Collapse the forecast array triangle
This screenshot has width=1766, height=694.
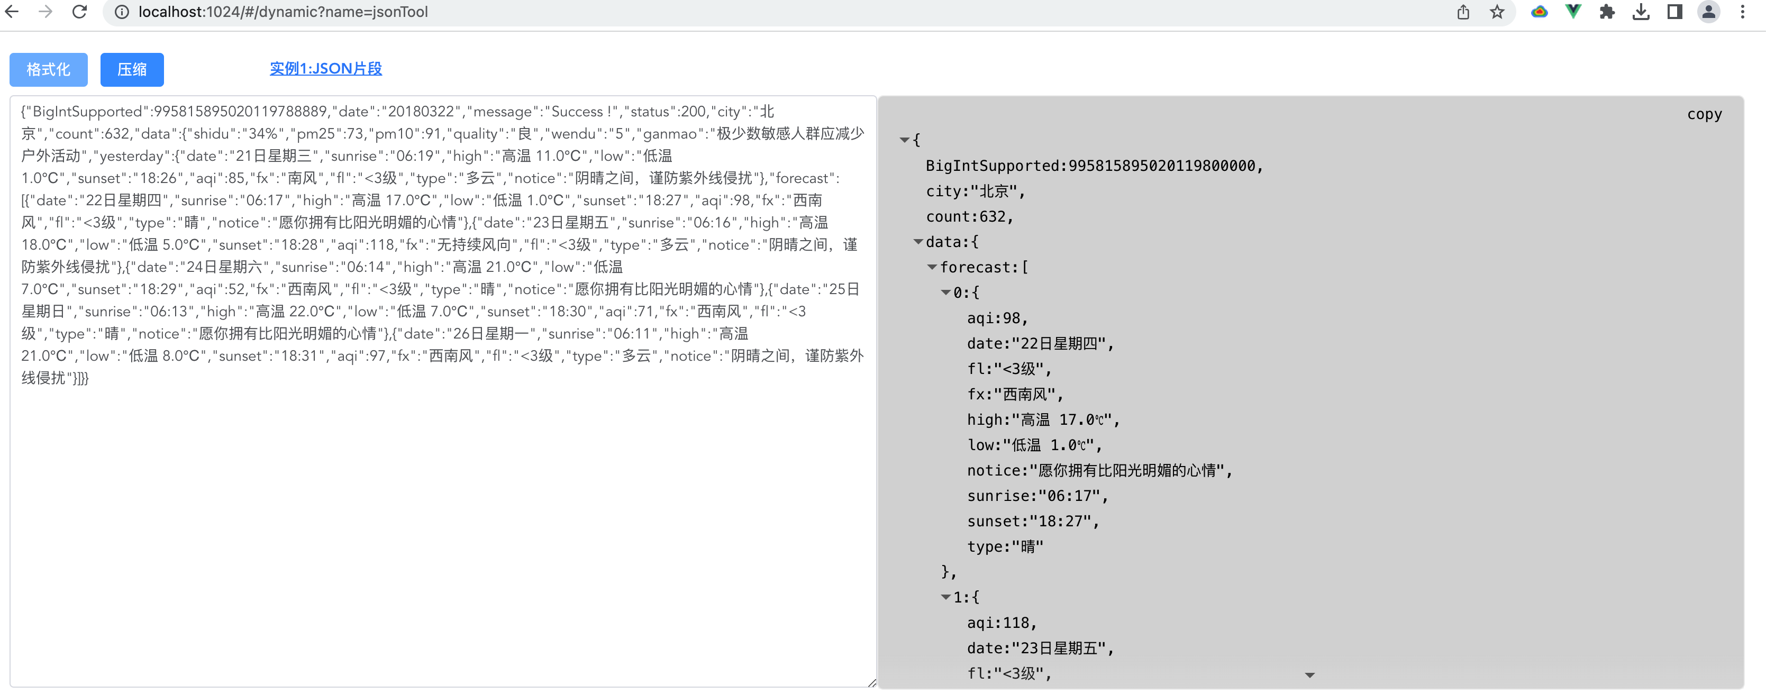point(932,267)
